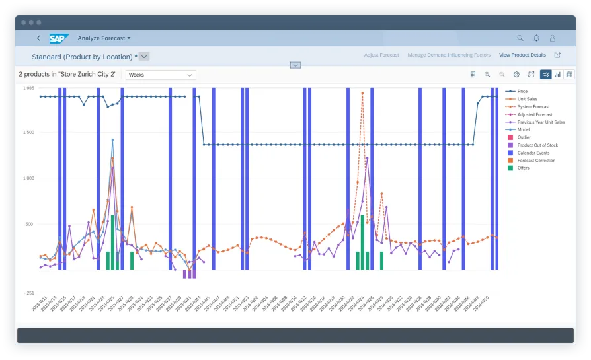Click Manage Demand Influencing Factors

click(449, 55)
